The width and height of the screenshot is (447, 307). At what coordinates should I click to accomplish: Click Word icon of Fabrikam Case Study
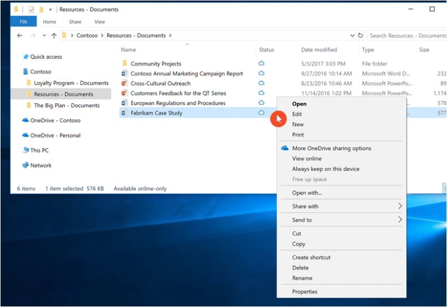(124, 113)
